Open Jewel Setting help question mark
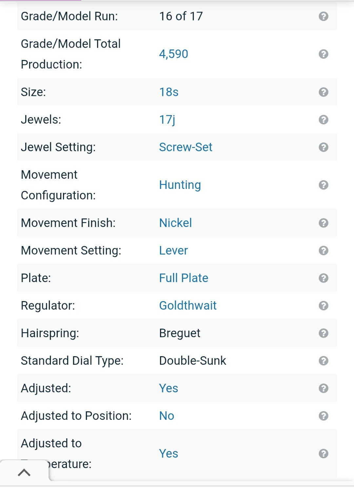Screen dimensions: 354x493 pyautogui.click(x=324, y=147)
